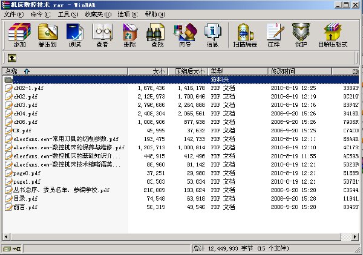Select file 前言.pdf
This screenshot has width=363, height=255.
pos(25,207)
